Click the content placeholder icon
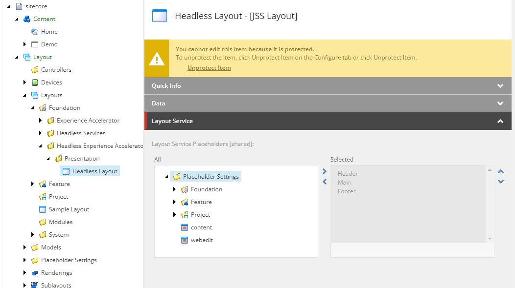This screenshot has width=515, height=288. pos(185,227)
